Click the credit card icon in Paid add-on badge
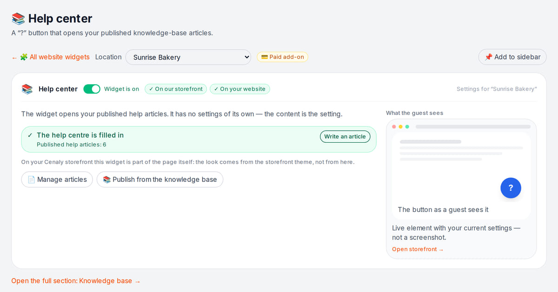 click(x=265, y=57)
